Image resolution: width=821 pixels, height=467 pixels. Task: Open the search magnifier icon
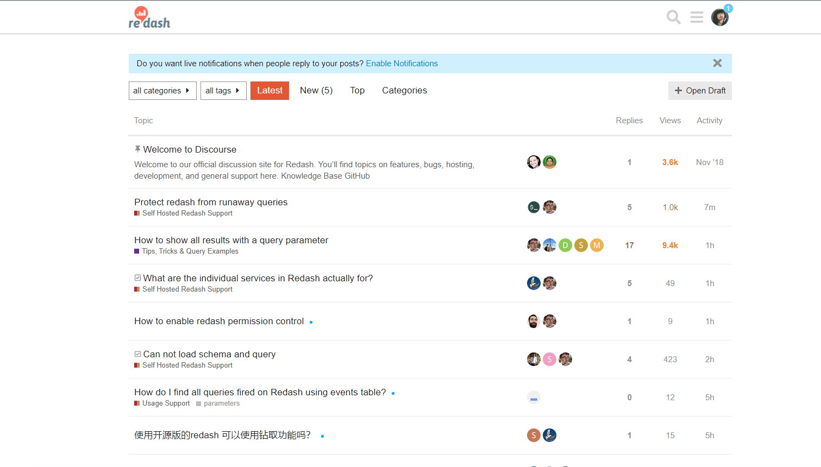point(674,17)
